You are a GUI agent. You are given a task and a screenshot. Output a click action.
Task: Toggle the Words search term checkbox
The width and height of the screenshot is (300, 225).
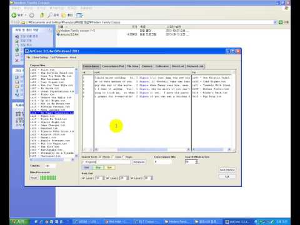(x=100, y=157)
